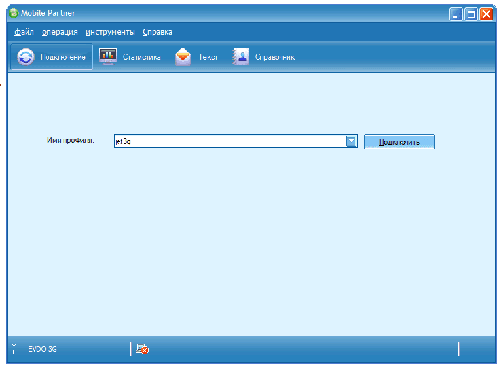The width and height of the screenshot is (503, 370).
Task: Open the Статистика chart monitor icon
Action: 108,56
